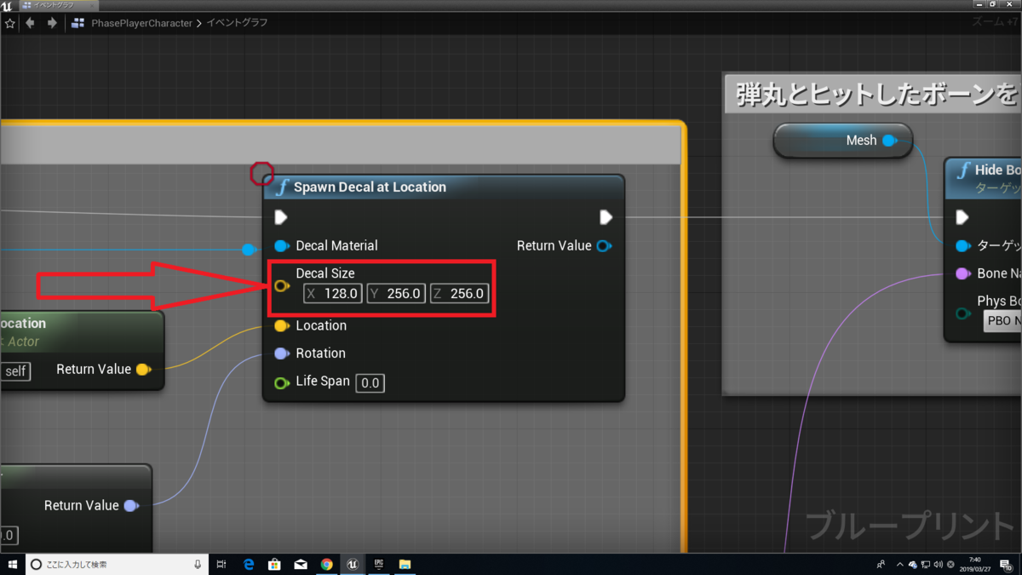The height and width of the screenshot is (575, 1022).
Task: Click the People icon in the system tray
Action: click(x=881, y=564)
